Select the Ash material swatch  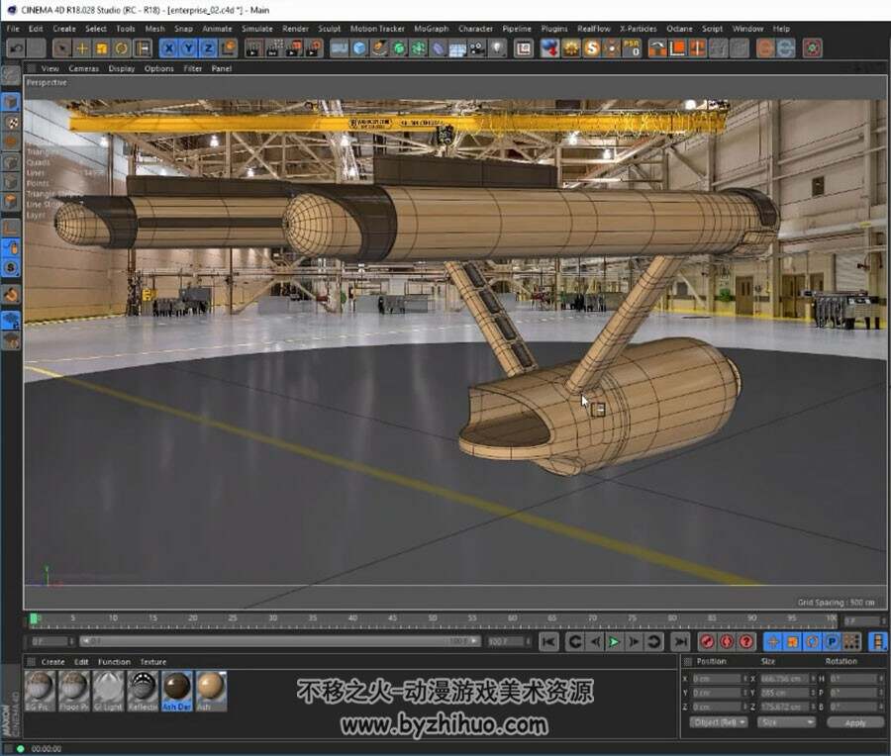(x=211, y=691)
